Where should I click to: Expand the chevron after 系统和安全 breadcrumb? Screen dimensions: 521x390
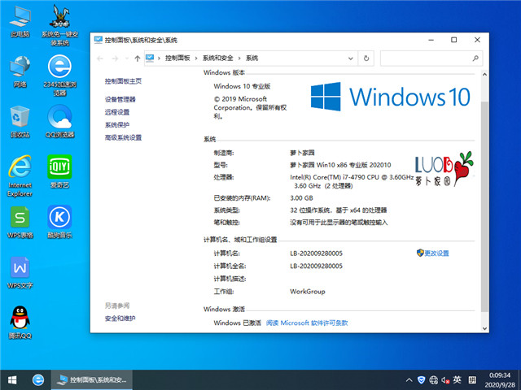[239, 58]
